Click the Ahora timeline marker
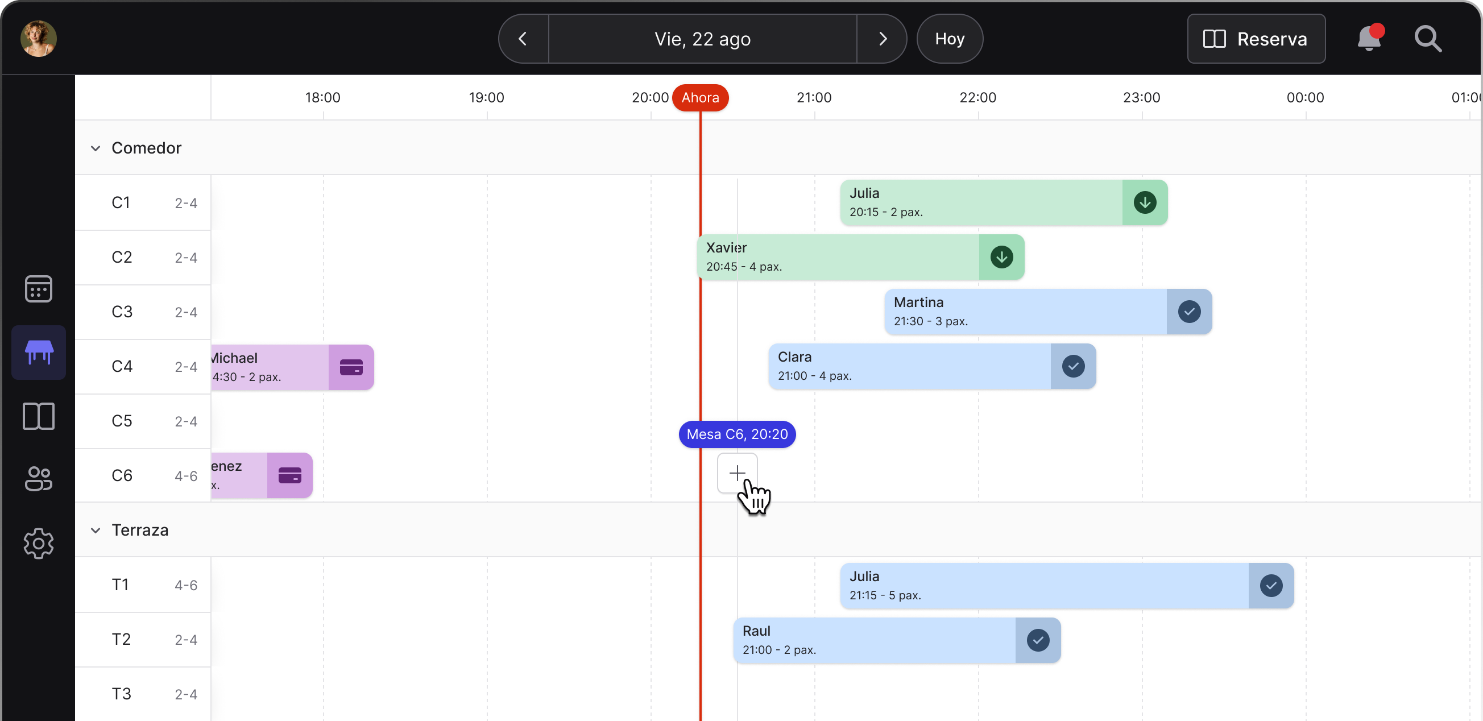The image size is (1483, 721). 700,97
